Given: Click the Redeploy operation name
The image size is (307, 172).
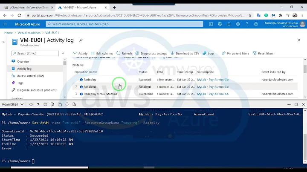Looking at the screenshot, I should [90, 80].
